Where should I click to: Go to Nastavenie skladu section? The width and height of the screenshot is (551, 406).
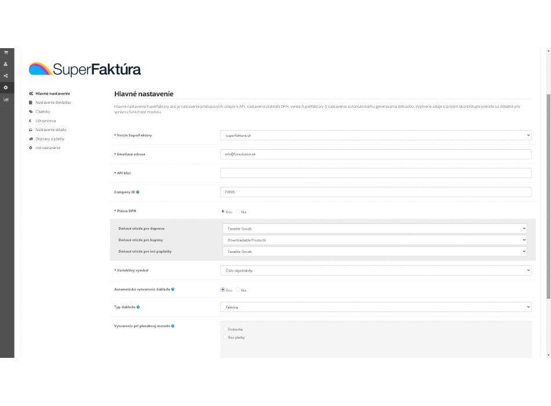coord(51,130)
